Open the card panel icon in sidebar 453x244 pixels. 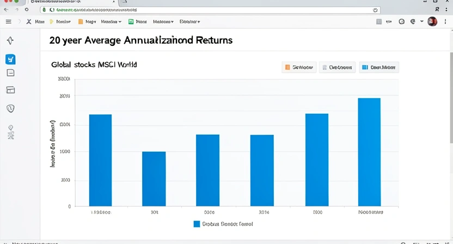coord(10,90)
